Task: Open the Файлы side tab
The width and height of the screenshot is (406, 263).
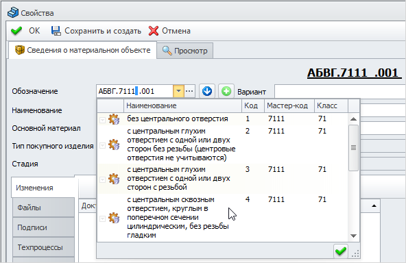Action: coord(43,208)
